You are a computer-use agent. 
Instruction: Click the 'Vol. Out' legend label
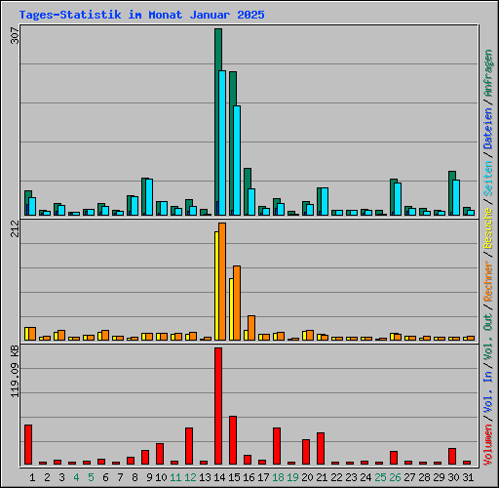(488, 336)
